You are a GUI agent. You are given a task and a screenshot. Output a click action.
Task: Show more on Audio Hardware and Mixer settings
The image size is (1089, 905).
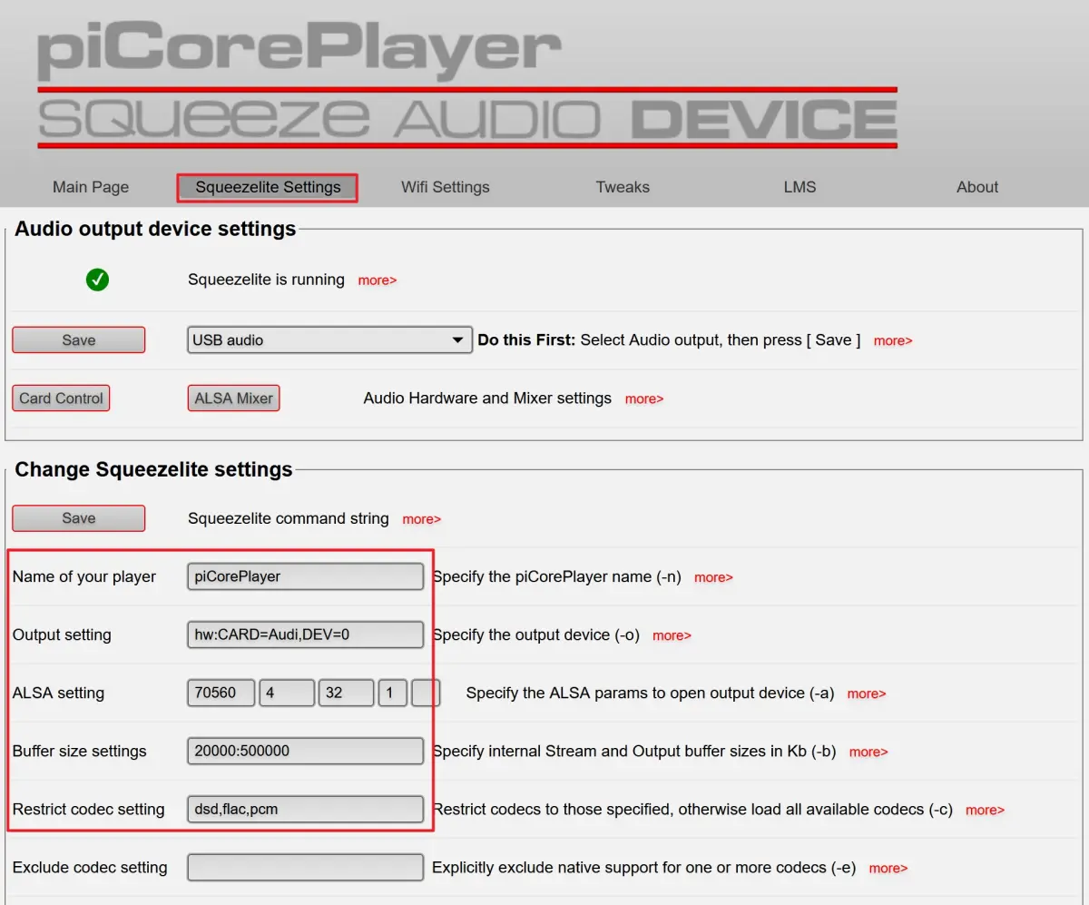[644, 398]
